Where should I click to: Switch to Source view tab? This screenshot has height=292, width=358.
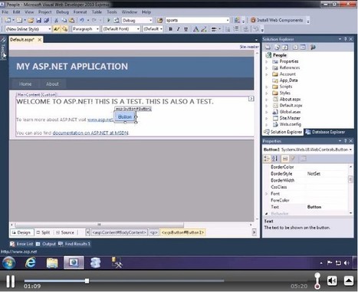coord(65,232)
